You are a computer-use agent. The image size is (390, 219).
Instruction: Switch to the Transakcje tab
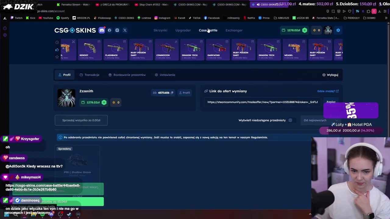click(90, 75)
